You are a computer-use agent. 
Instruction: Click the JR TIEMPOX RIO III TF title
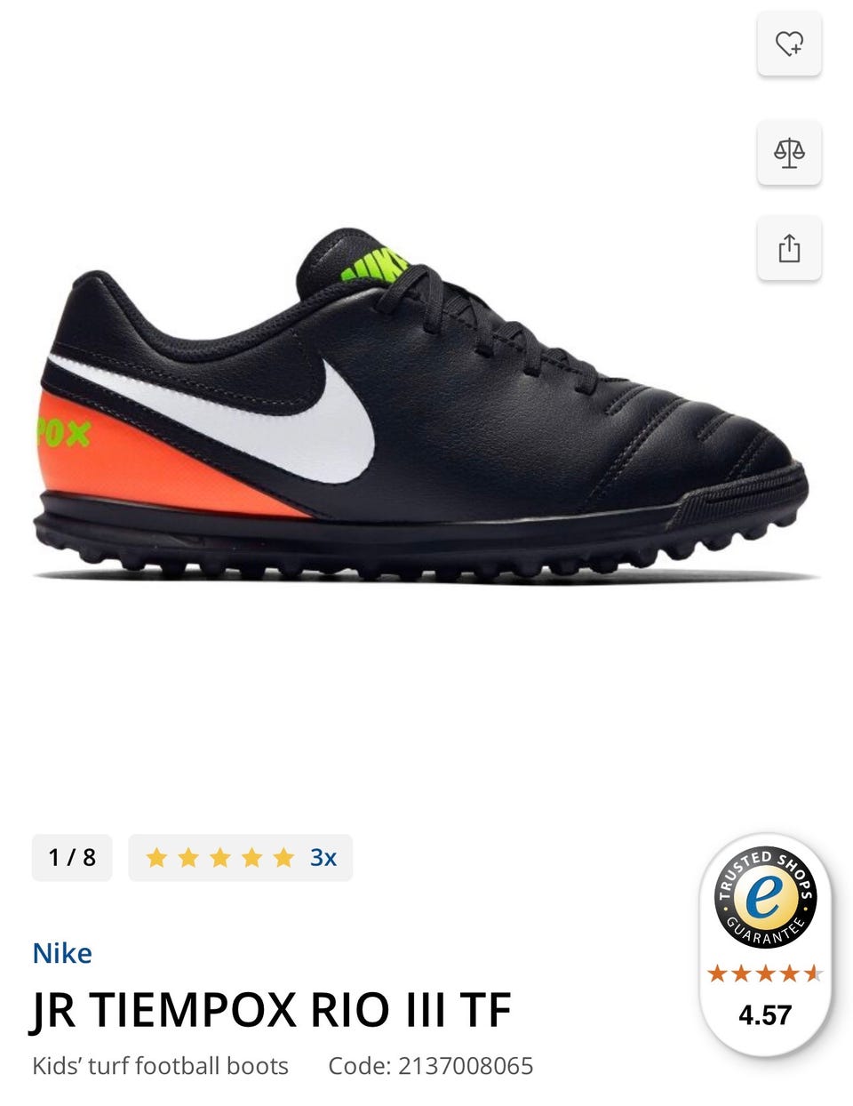[x=272, y=1010]
